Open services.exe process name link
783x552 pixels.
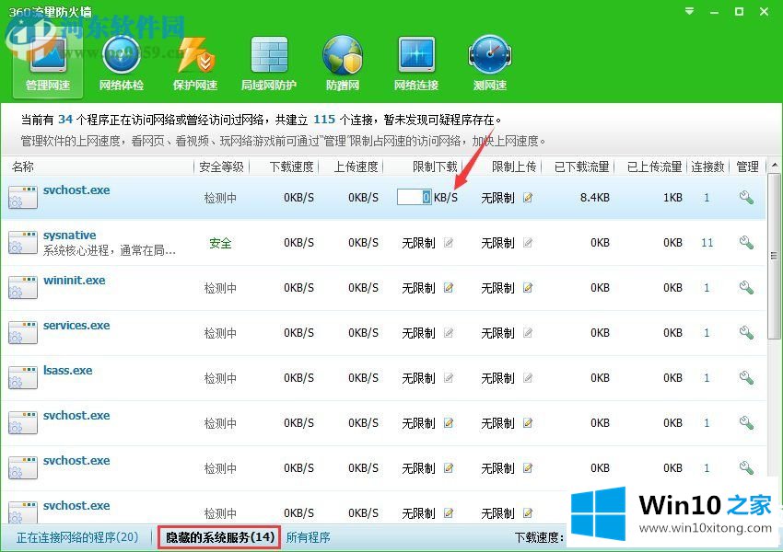click(76, 325)
